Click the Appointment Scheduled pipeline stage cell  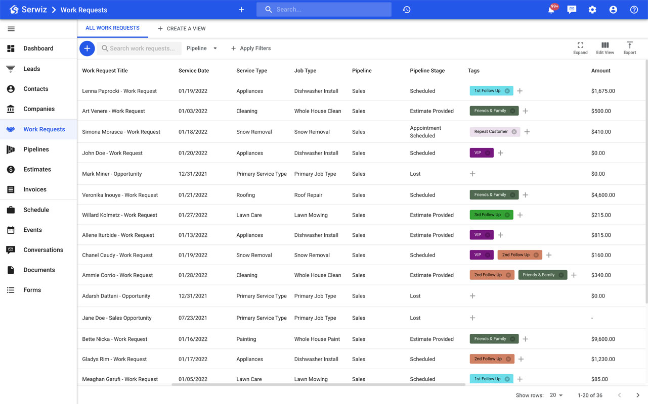point(425,132)
